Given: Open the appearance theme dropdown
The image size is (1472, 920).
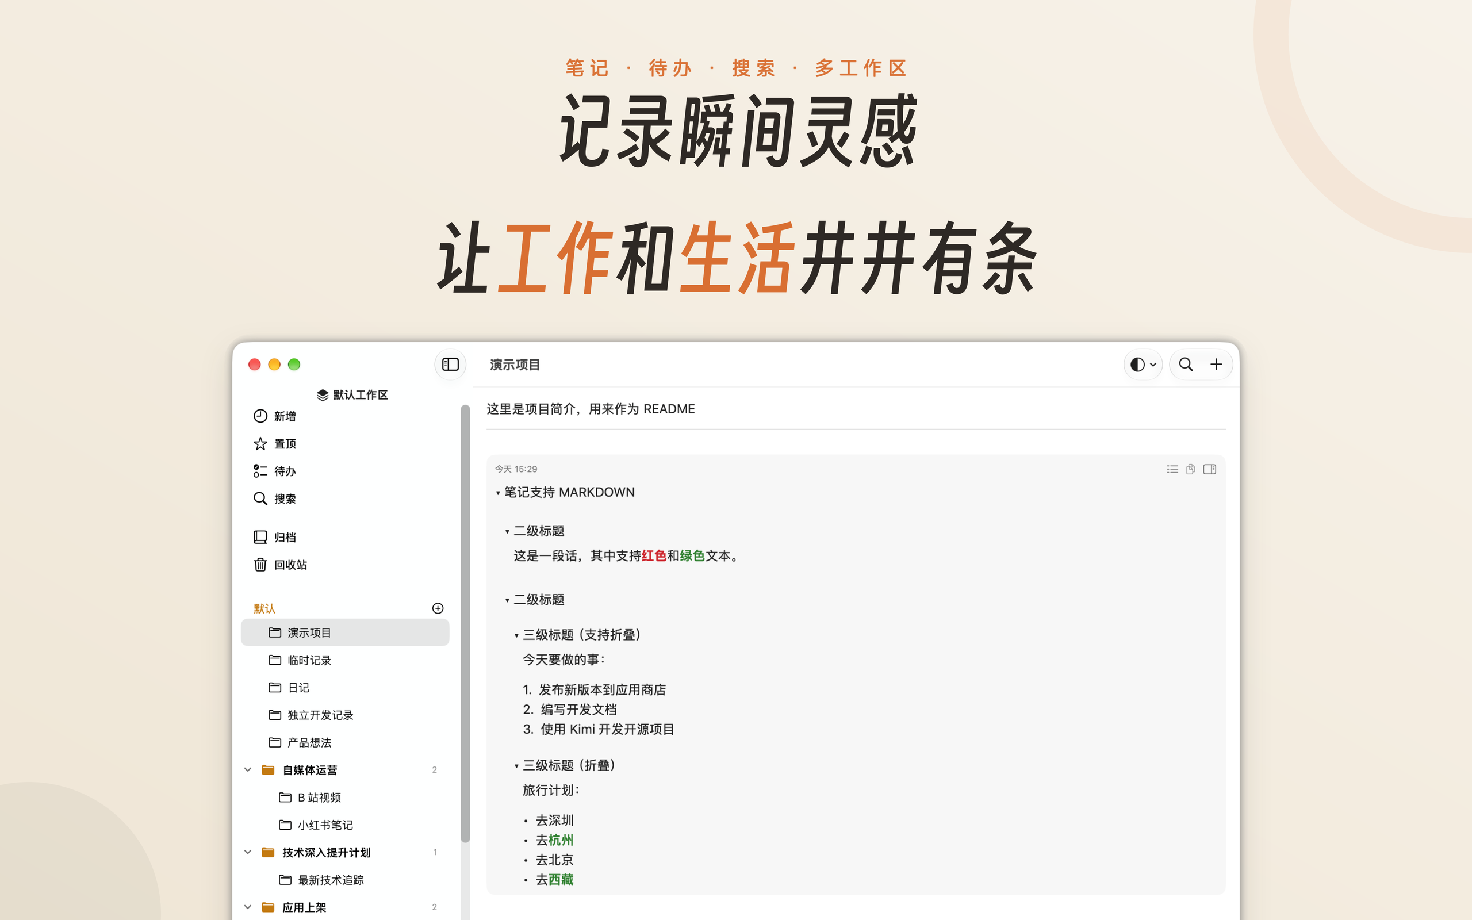Looking at the screenshot, I should (x=1143, y=365).
